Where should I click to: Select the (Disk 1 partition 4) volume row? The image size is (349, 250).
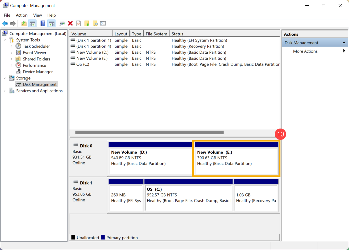(x=175, y=46)
